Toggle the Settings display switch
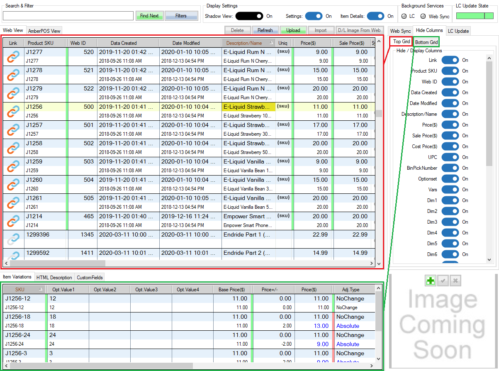499x371 pixels. pyautogui.click(x=314, y=16)
